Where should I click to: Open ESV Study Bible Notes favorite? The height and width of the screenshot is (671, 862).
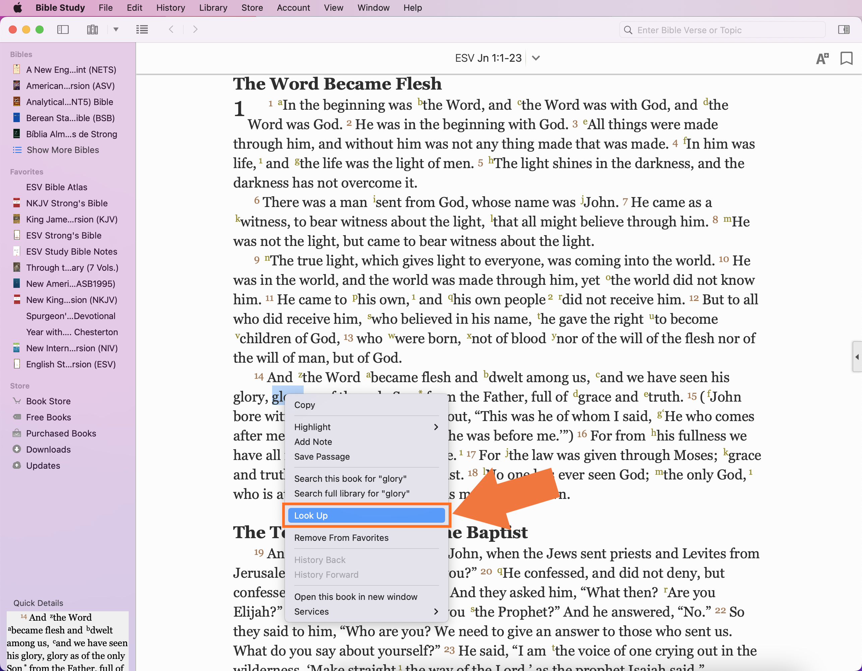[71, 251]
